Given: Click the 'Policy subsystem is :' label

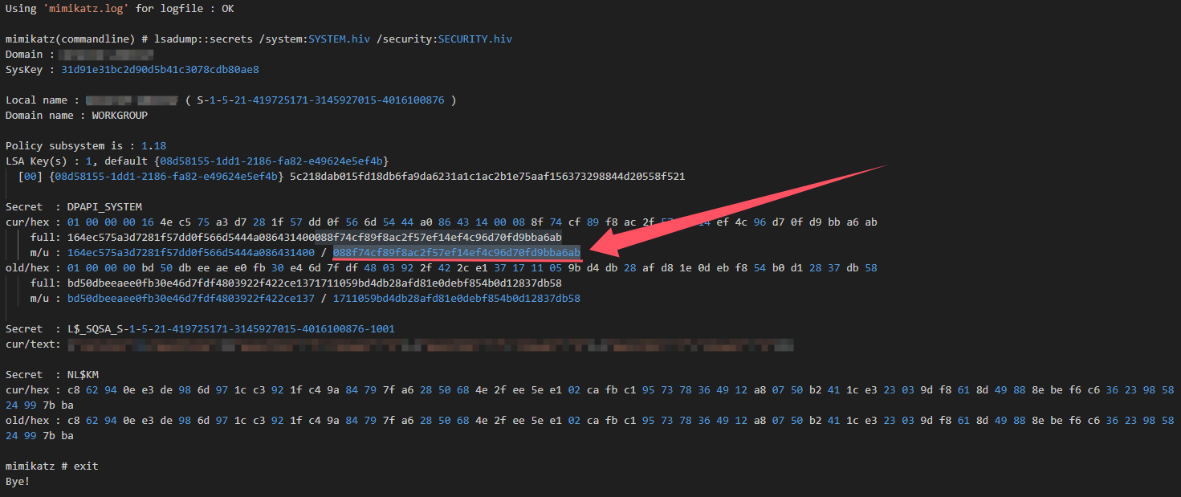Looking at the screenshot, I should pos(70,146).
